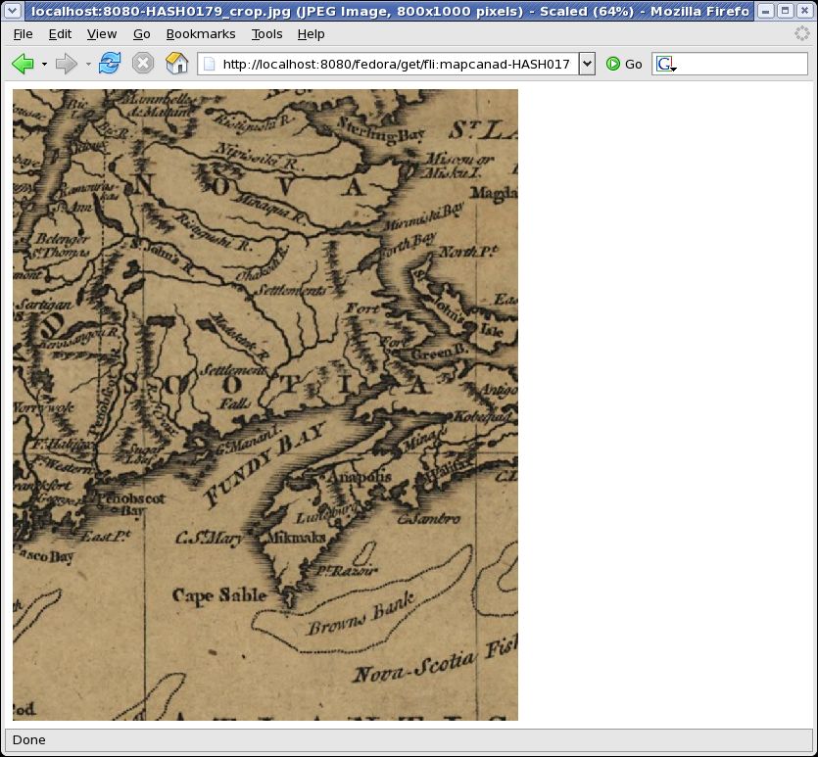Viewport: 818px width, 757px height.
Task: Click the Stop loading icon
Action: [142, 64]
